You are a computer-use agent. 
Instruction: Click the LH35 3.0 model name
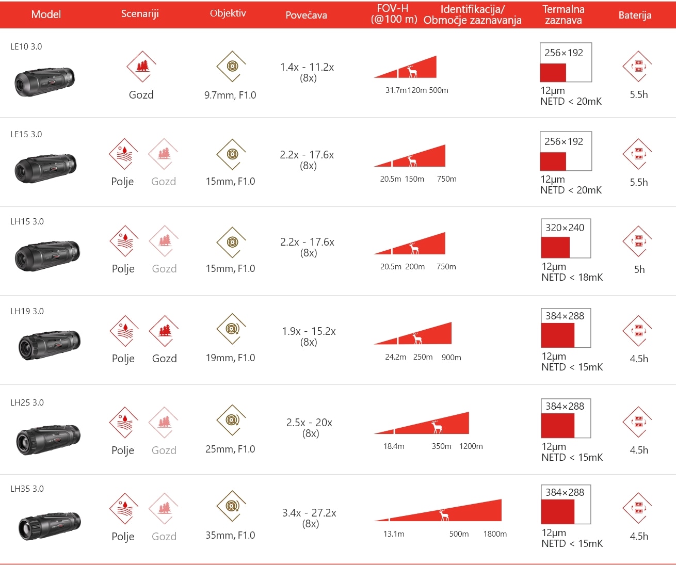tap(27, 489)
